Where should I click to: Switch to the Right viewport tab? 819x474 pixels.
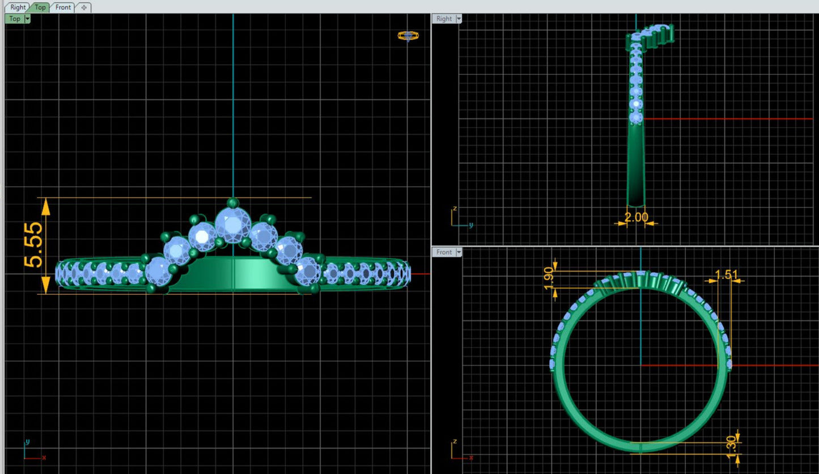pos(18,7)
